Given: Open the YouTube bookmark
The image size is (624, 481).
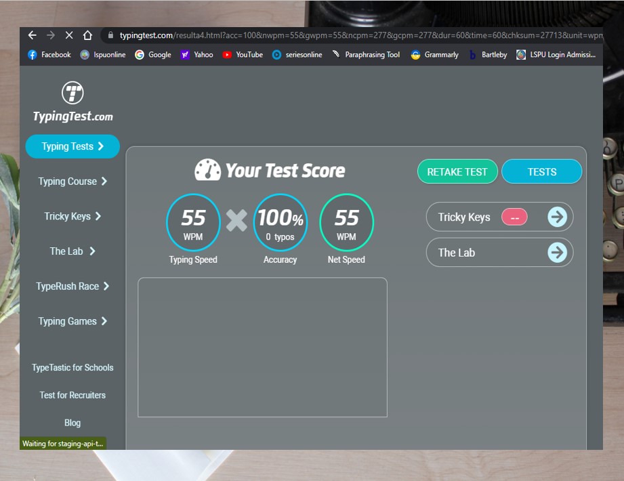Looking at the screenshot, I should tap(243, 54).
